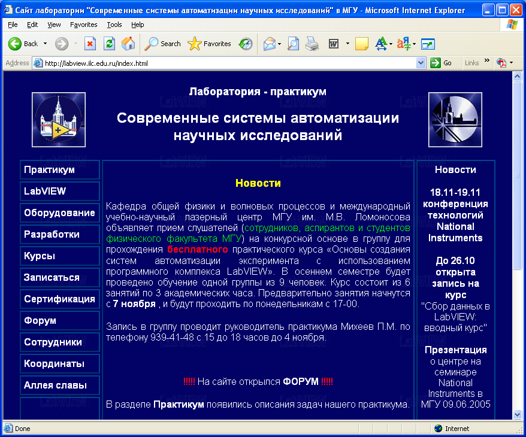Open the Tools menu
The image size is (526, 437).
point(114,25)
